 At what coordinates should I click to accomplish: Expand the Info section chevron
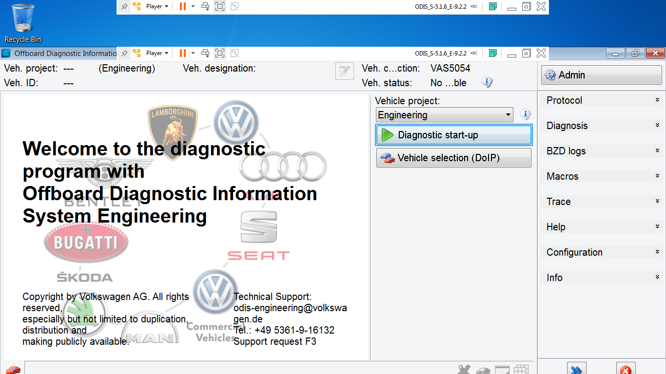[x=657, y=277]
